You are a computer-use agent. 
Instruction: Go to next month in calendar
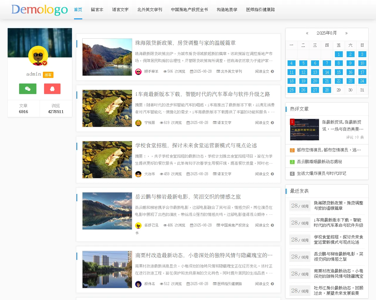[x=346, y=33]
